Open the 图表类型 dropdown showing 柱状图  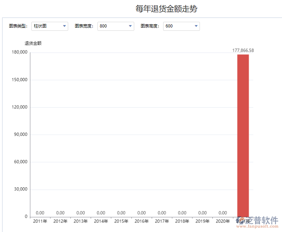tap(50, 26)
